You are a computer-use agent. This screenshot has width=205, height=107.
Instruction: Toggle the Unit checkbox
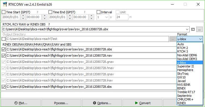coord(118,12)
